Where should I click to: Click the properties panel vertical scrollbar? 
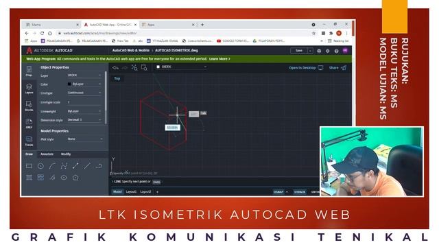tap(106, 97)
